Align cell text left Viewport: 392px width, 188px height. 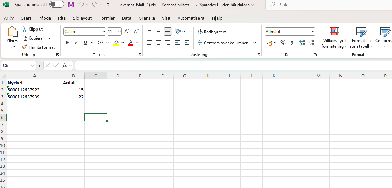(x=150, y=43)
